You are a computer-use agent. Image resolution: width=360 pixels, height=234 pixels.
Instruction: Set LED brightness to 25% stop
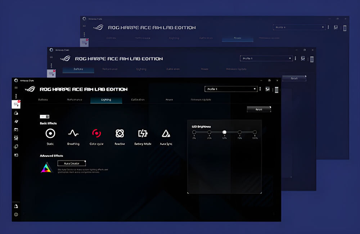pos(209,132)
